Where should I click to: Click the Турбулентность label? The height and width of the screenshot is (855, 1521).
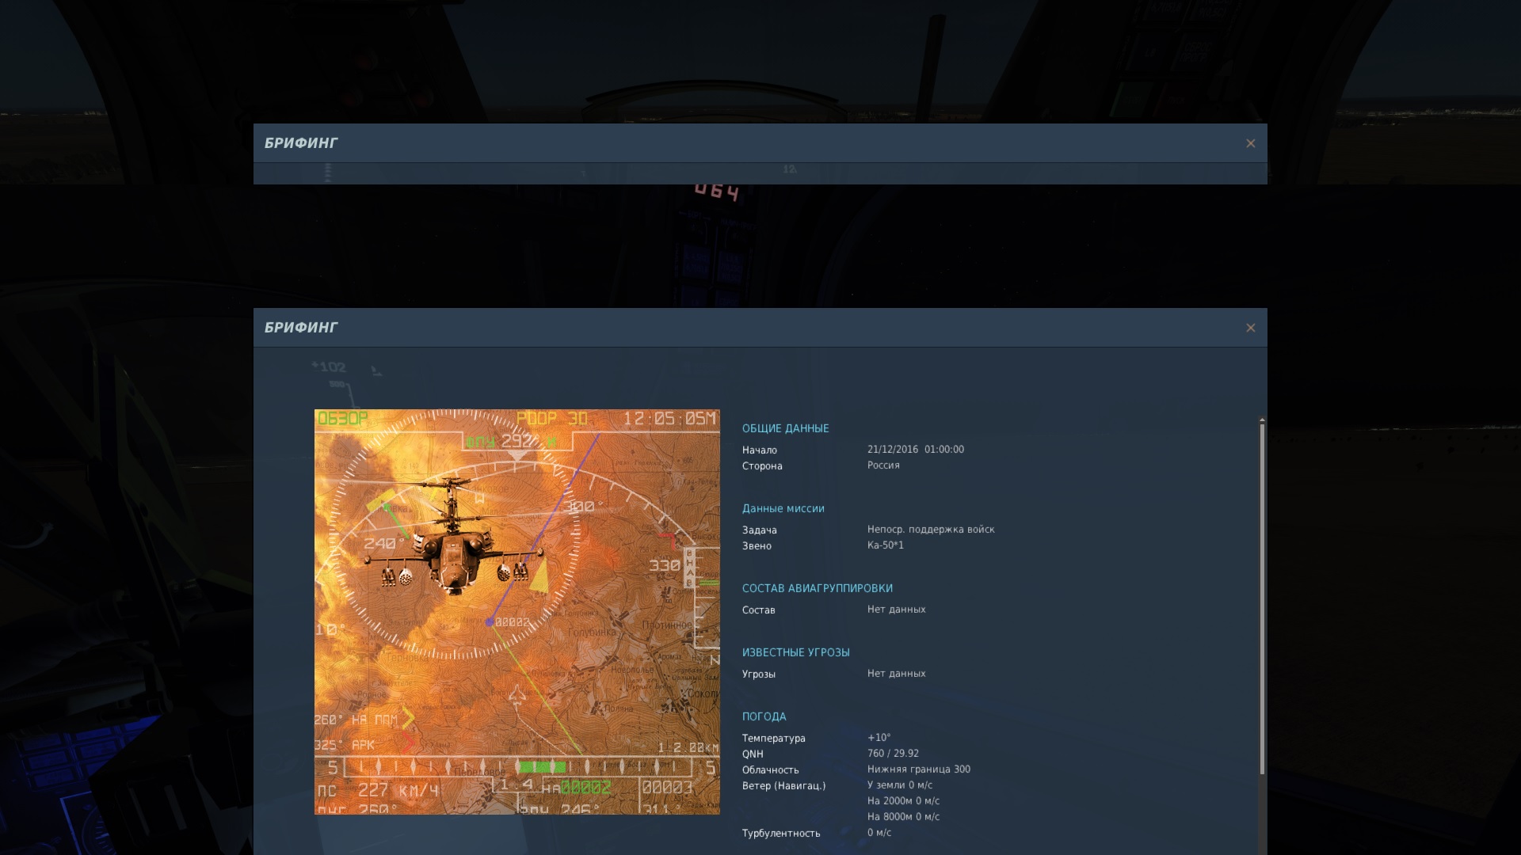[x=780, y=834]
